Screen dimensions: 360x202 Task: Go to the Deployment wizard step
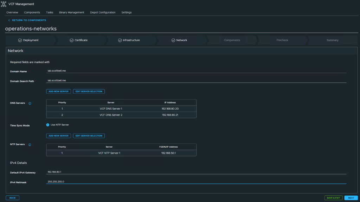31,40
